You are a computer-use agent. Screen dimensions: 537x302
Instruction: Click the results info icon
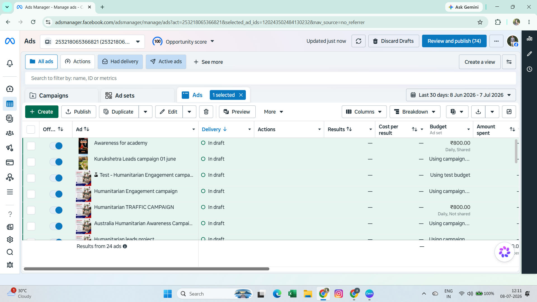point(125,246)
